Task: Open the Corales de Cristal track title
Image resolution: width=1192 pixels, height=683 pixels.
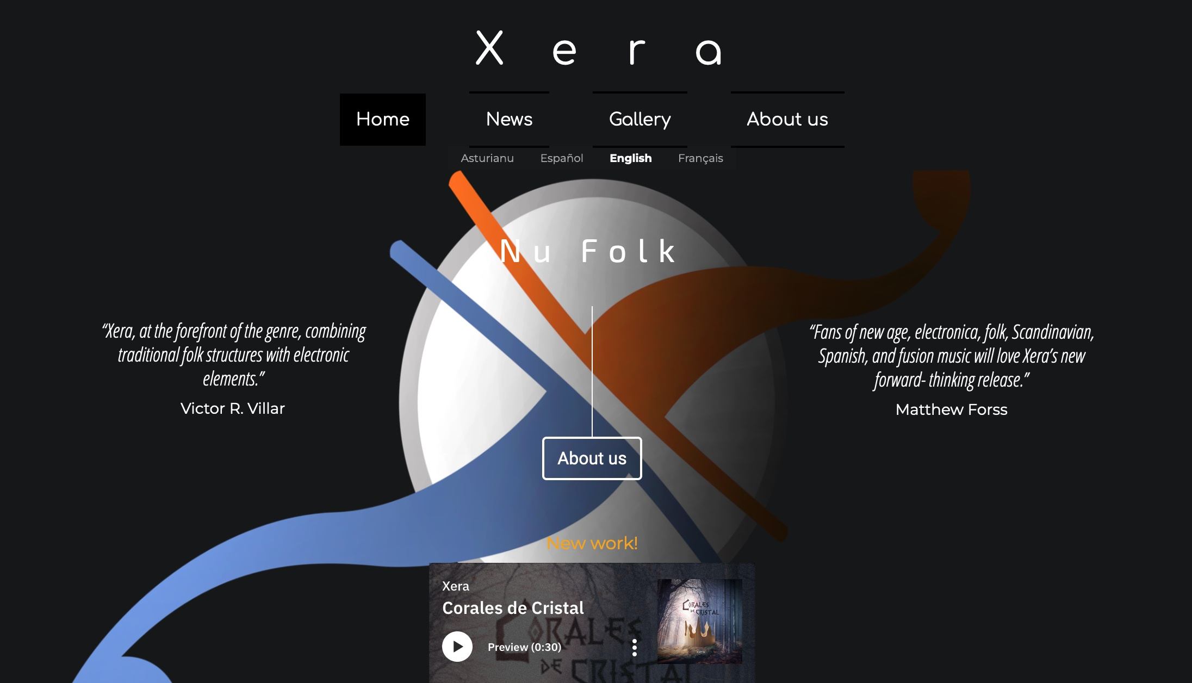Action: click(513, 608)
